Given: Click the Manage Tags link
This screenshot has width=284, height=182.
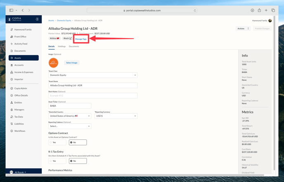Looking at the screenshot, I should point(81,39).
